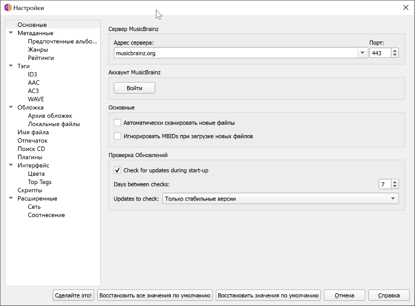Image resolution: width=415 pixels, height=306 pixels.
Task: Open WAVE tag settings
Action: point(36,99)
